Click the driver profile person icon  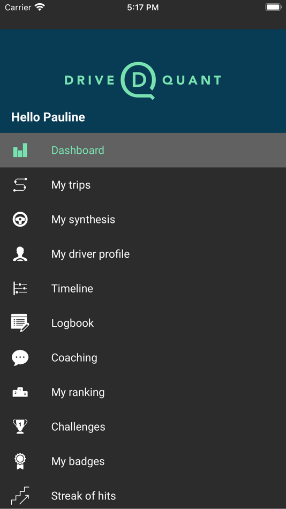[x=20, y=254]
